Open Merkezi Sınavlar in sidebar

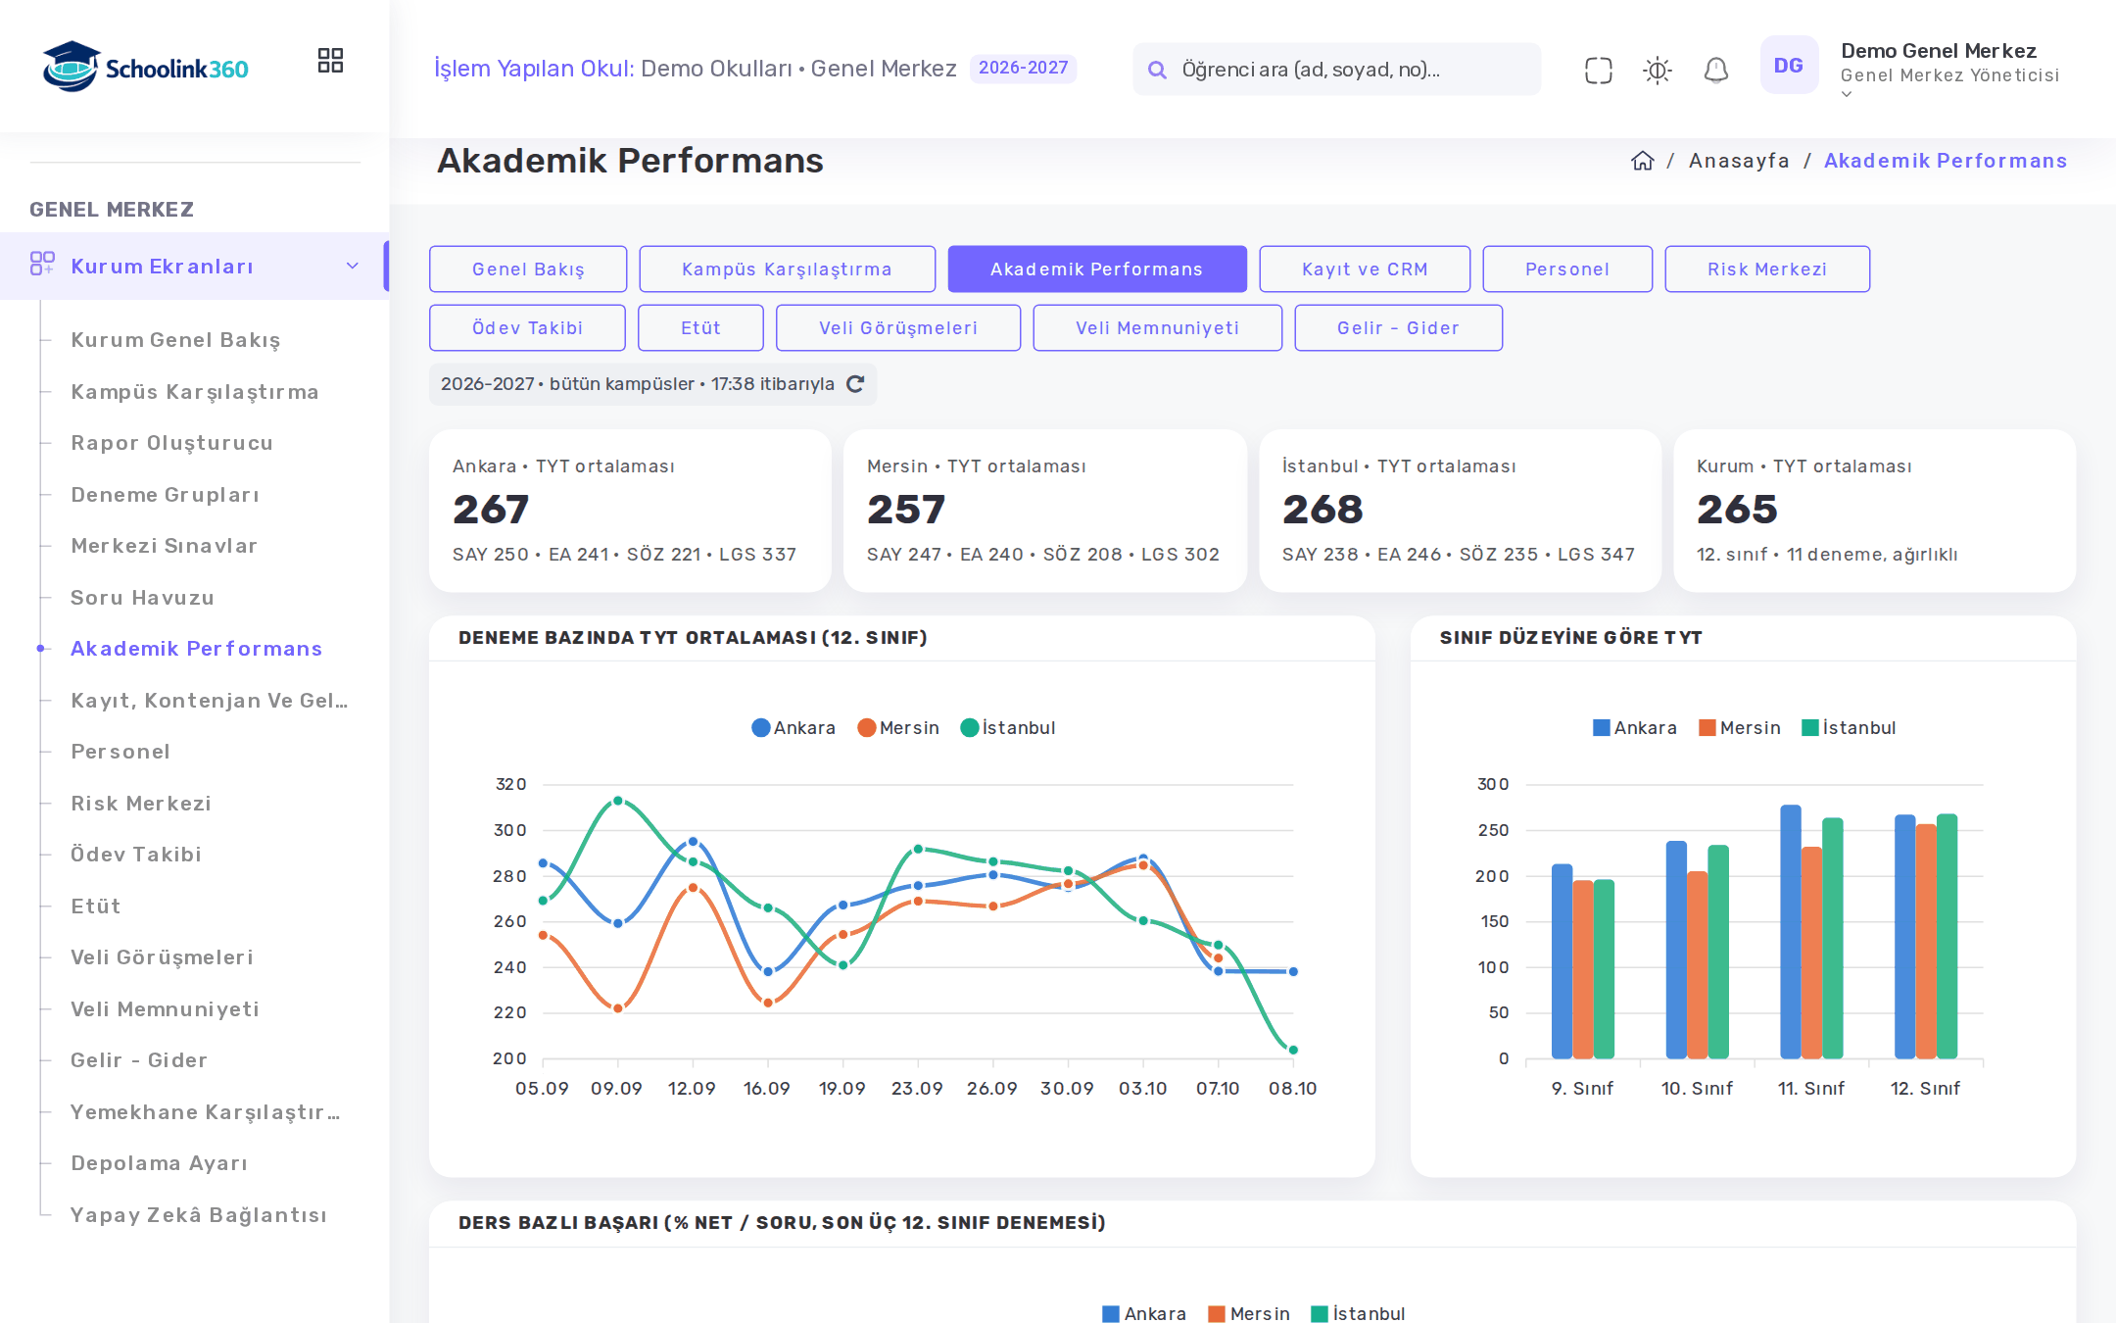pos(164,546)
